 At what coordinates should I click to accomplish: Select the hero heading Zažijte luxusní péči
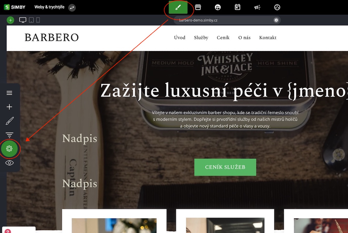[x=224, y=91]
